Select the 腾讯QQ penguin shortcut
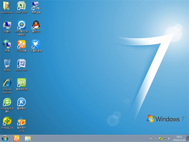The width and height of the screenshot is (189, 142). pos(36,27)
